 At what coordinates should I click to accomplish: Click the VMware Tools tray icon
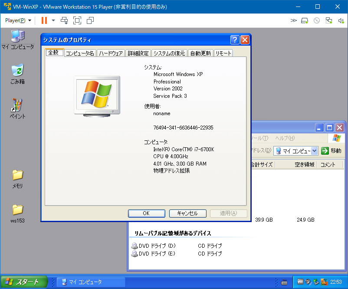[300, 282]
